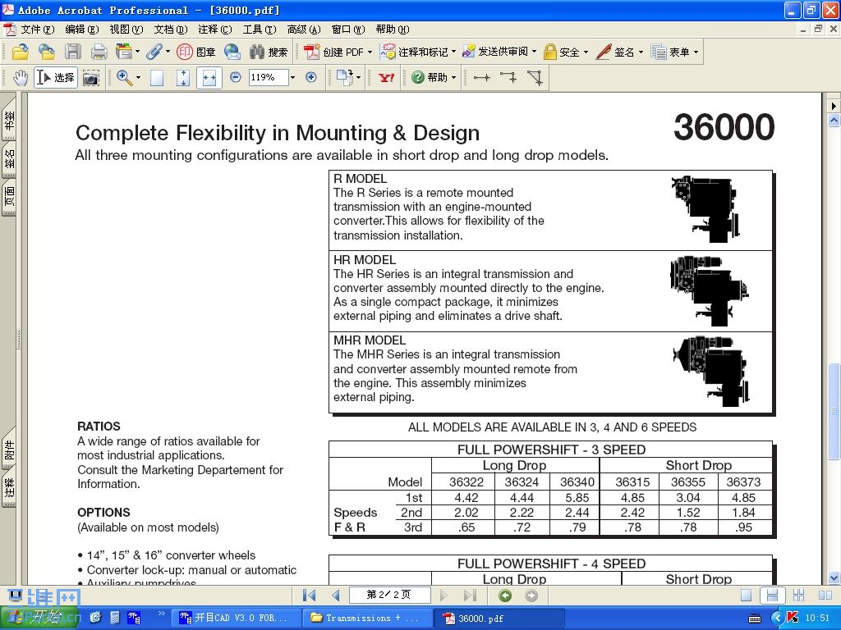The image size is (841, 630).
Task: Go to previous view green arrow
Action: click(x=505, y=596)
